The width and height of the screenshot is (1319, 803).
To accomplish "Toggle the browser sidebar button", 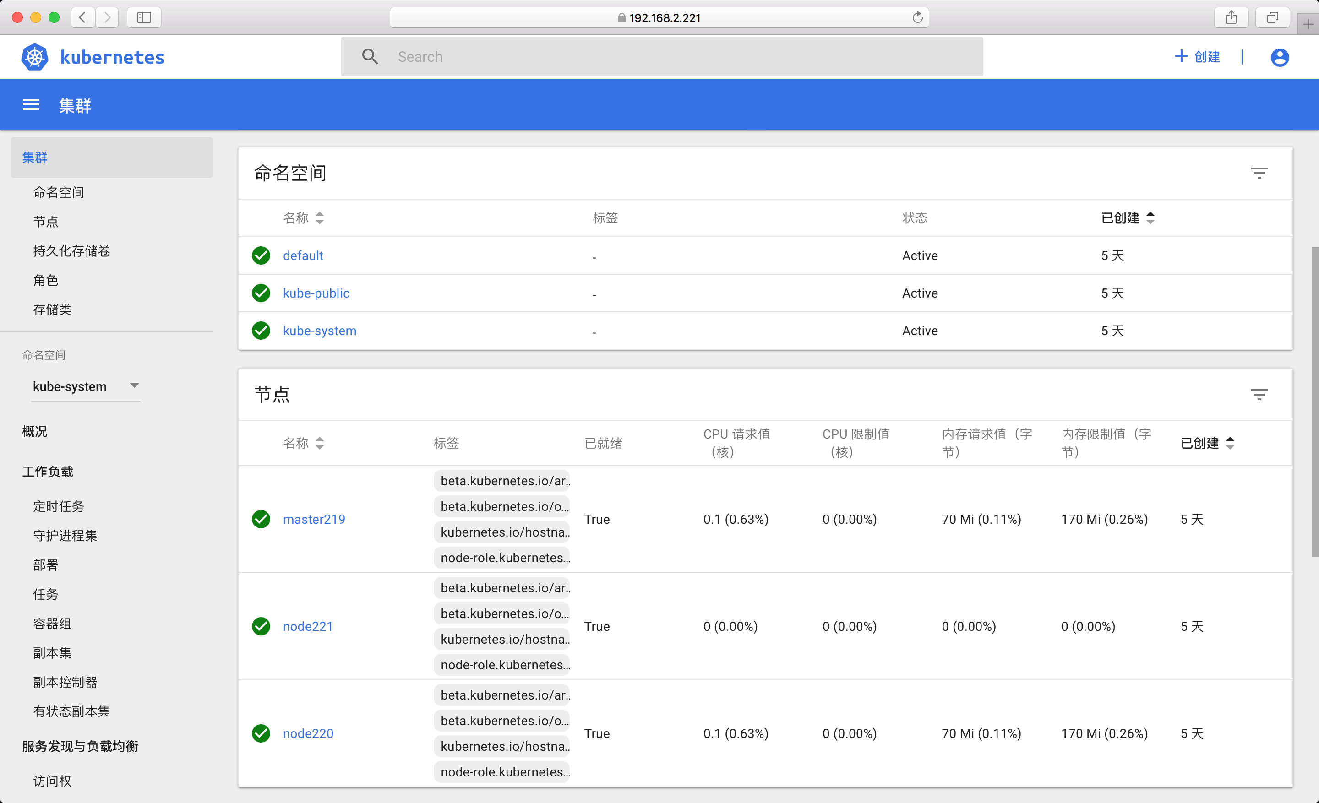I will [x=144, y=18].
